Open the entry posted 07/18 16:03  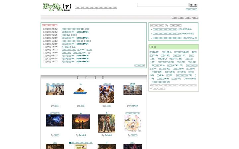click(x=73, y=50)
